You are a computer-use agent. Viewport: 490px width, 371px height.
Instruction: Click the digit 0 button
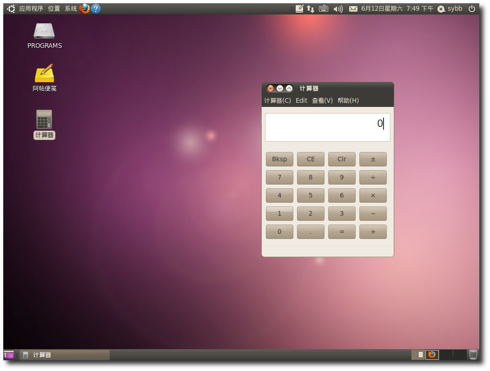(x=279, y=232)
